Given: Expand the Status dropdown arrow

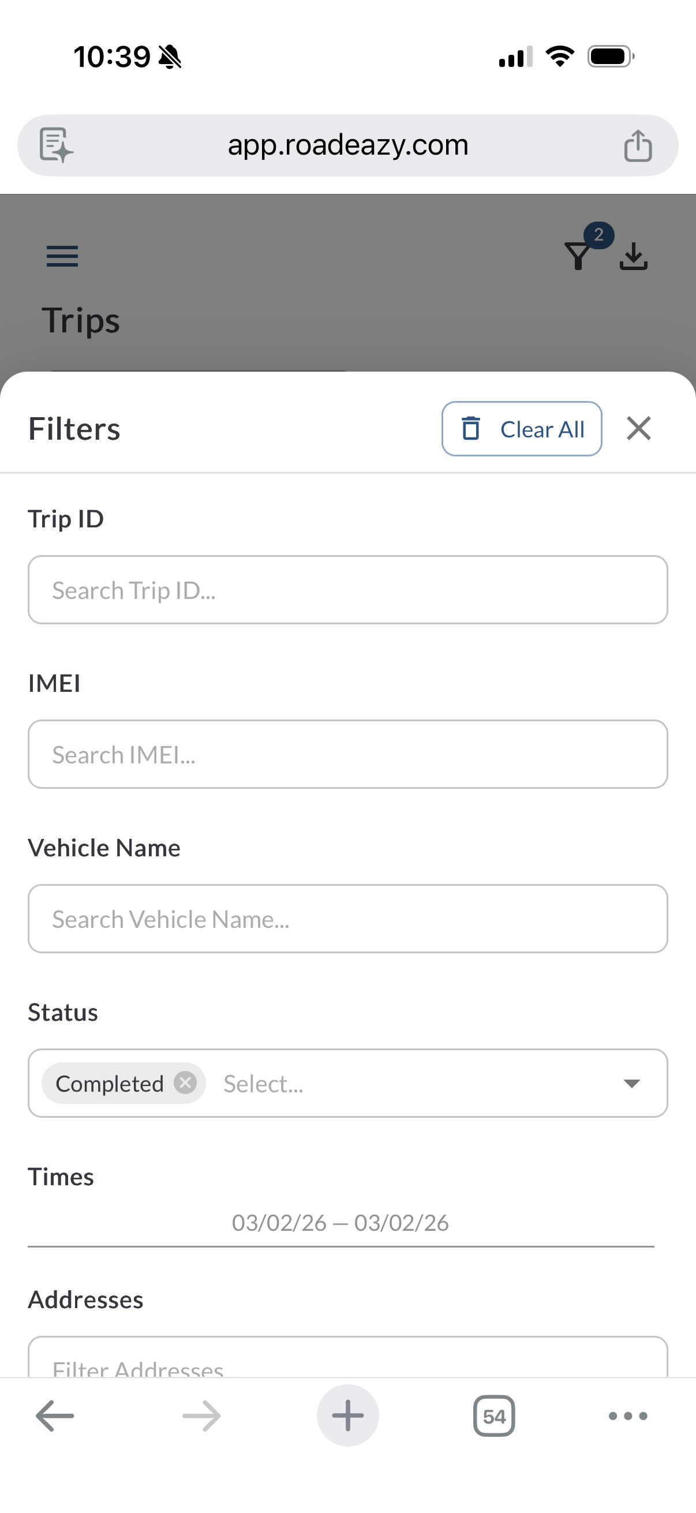Looking at the screenshot, I should click(x=631, y=1083).
